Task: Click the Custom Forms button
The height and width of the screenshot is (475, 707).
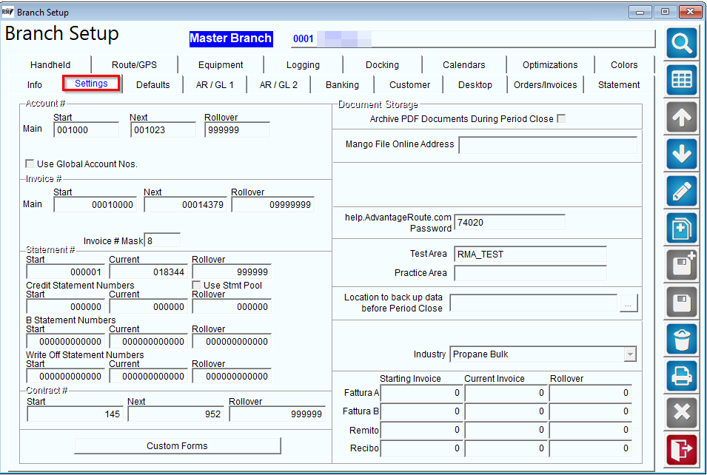Action: pos(177,445)
